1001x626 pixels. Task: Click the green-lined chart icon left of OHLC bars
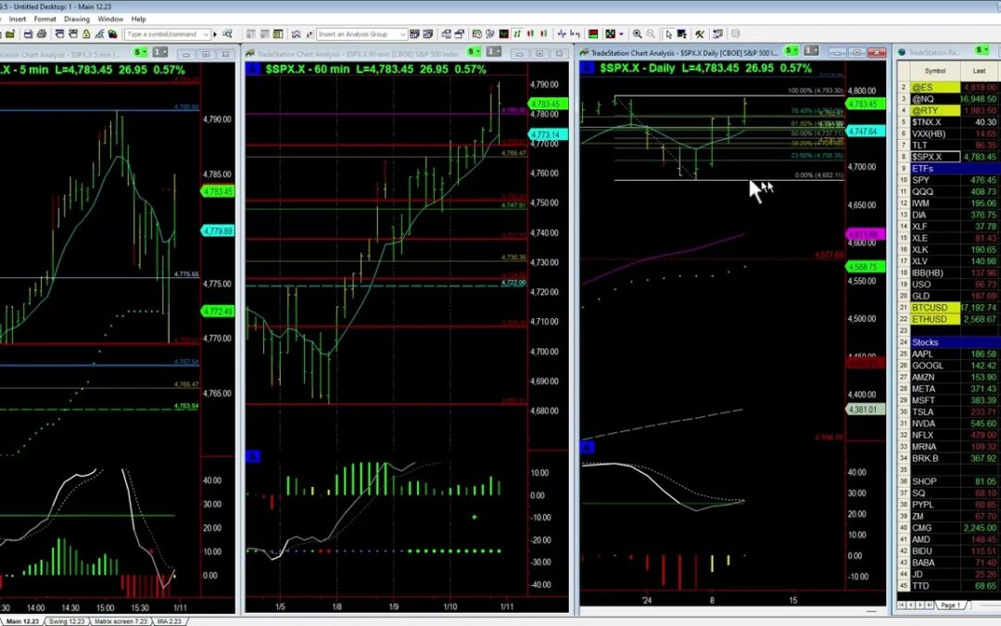pos(503,34)
